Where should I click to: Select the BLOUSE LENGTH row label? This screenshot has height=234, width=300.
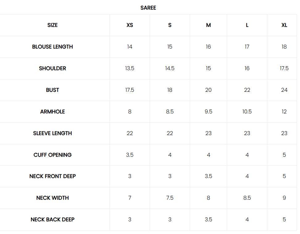pyautogui.click(x=52, y=47)
